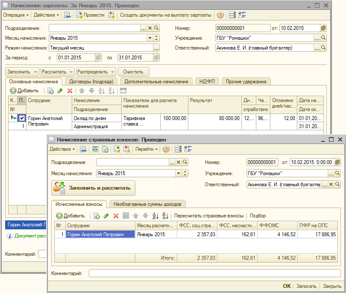
Task: Open the calendar for document date 10.02.2015 in salary window
Action: click(323, 28)
